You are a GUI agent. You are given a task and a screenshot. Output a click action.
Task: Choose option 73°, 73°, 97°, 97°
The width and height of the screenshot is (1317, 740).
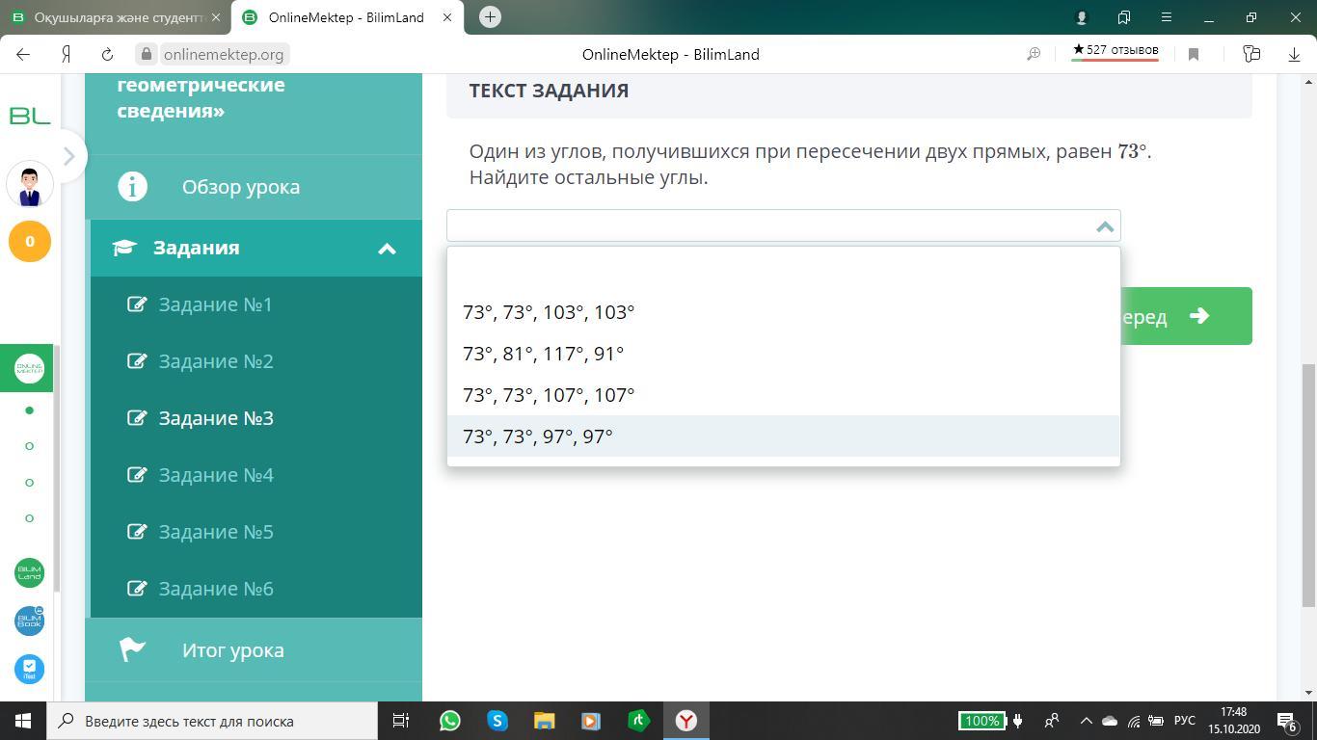pos(538,436)
